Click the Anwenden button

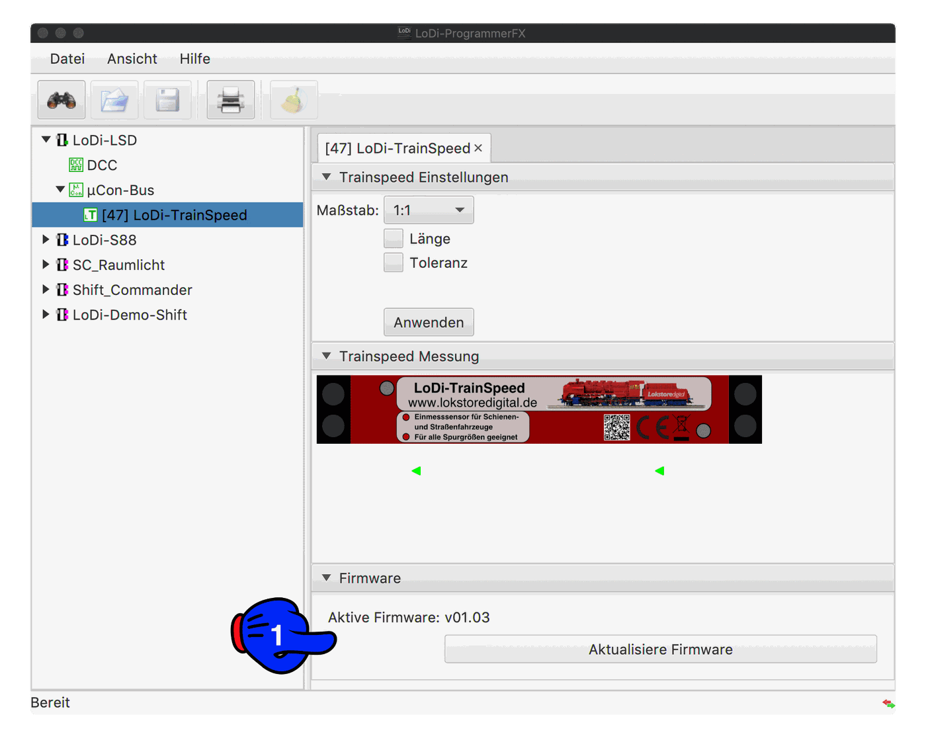click(x=429, y=322)
